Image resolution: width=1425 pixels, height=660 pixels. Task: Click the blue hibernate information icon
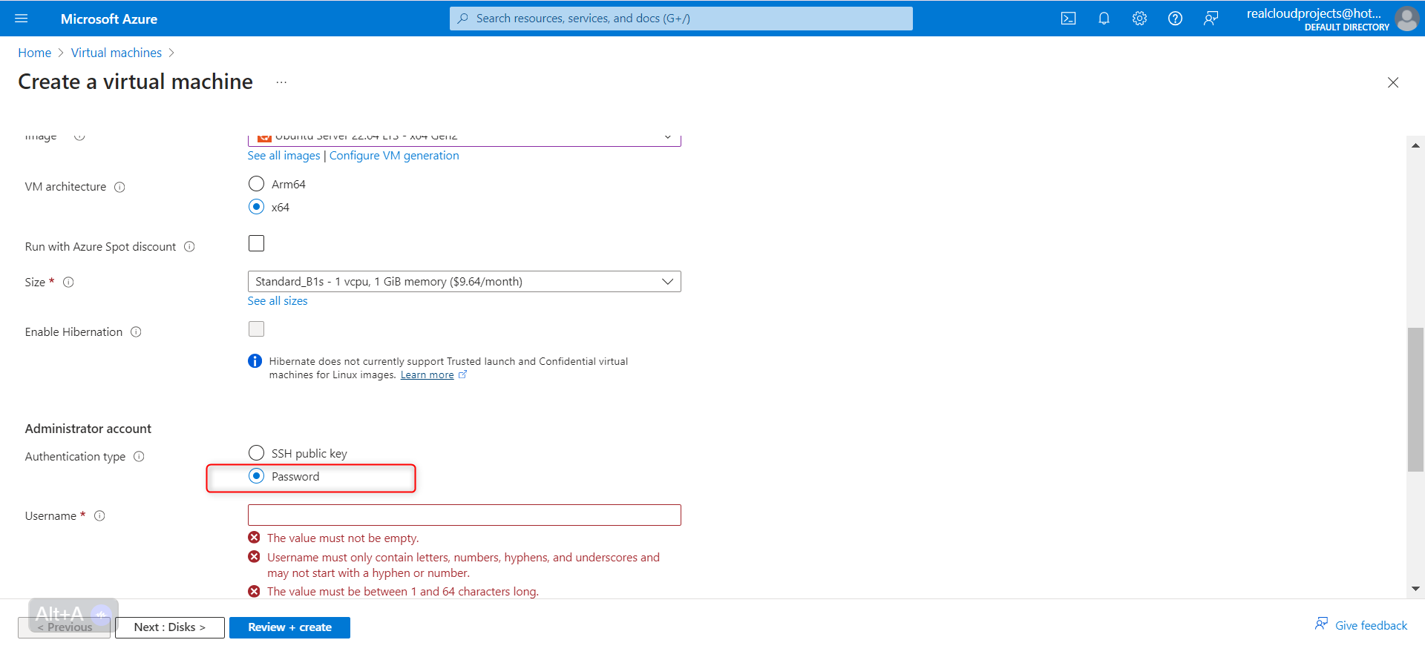255,361
